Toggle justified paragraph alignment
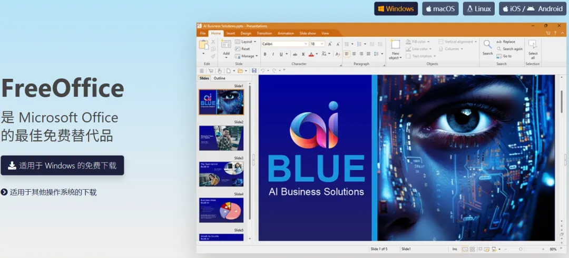Viewport: 569px width, 258px height. [x=368, y=54]
